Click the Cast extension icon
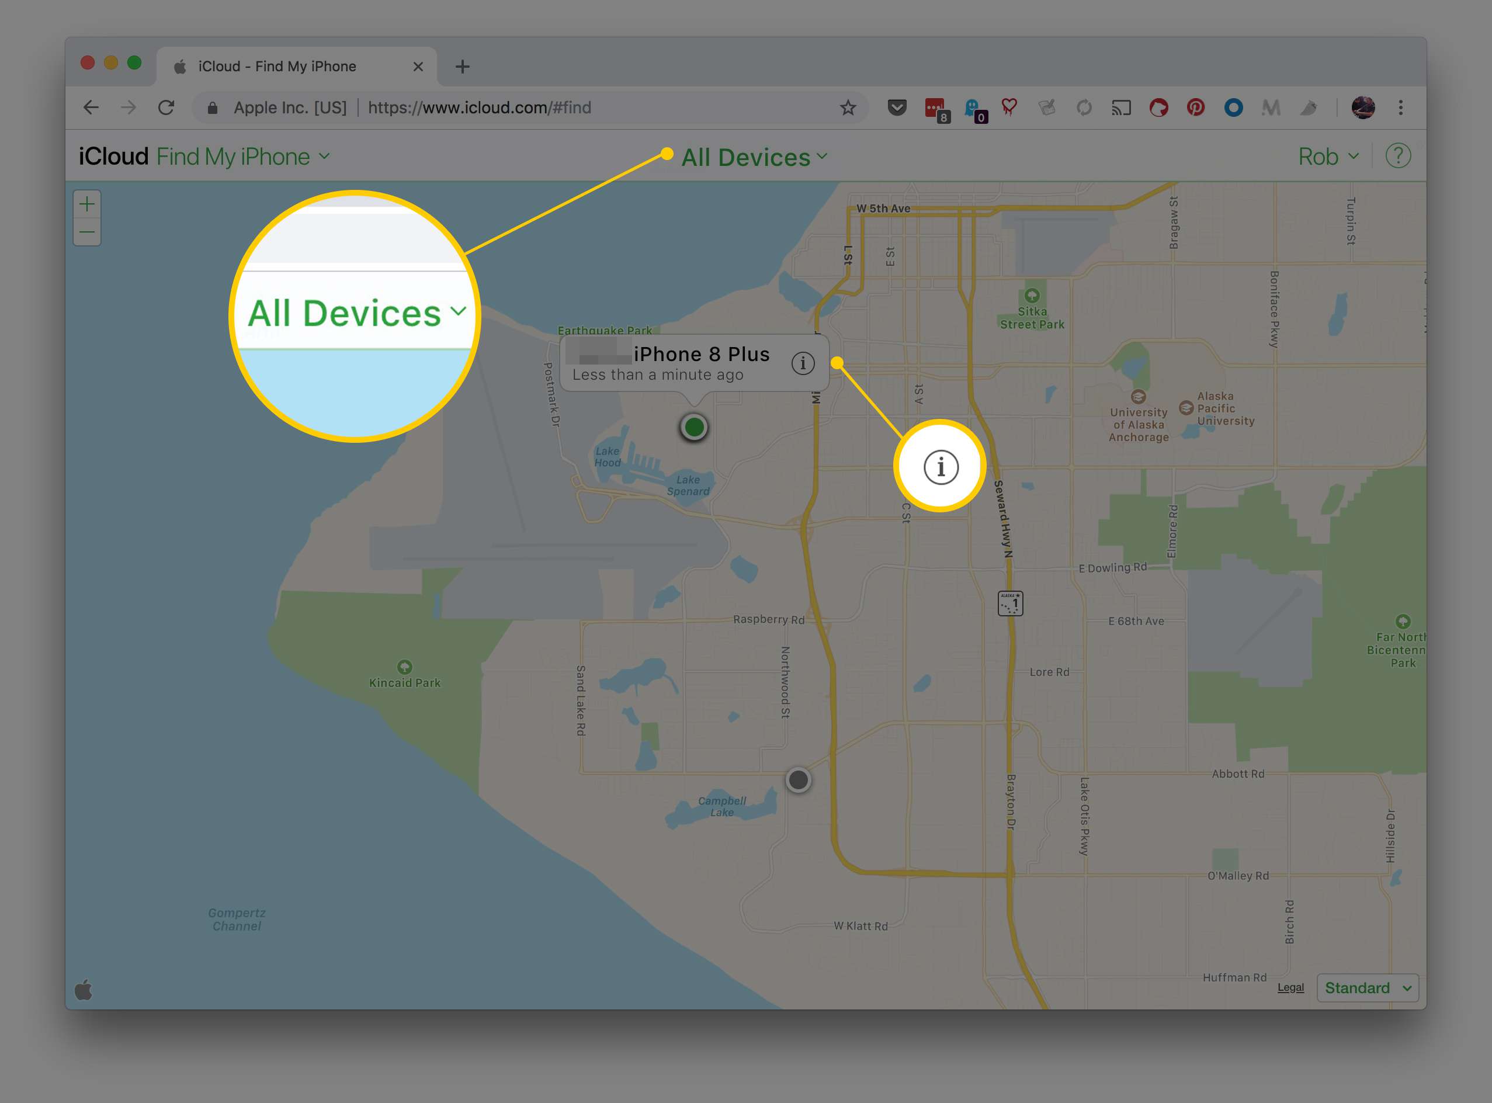The image size is (1492, 1103). 1121,107
